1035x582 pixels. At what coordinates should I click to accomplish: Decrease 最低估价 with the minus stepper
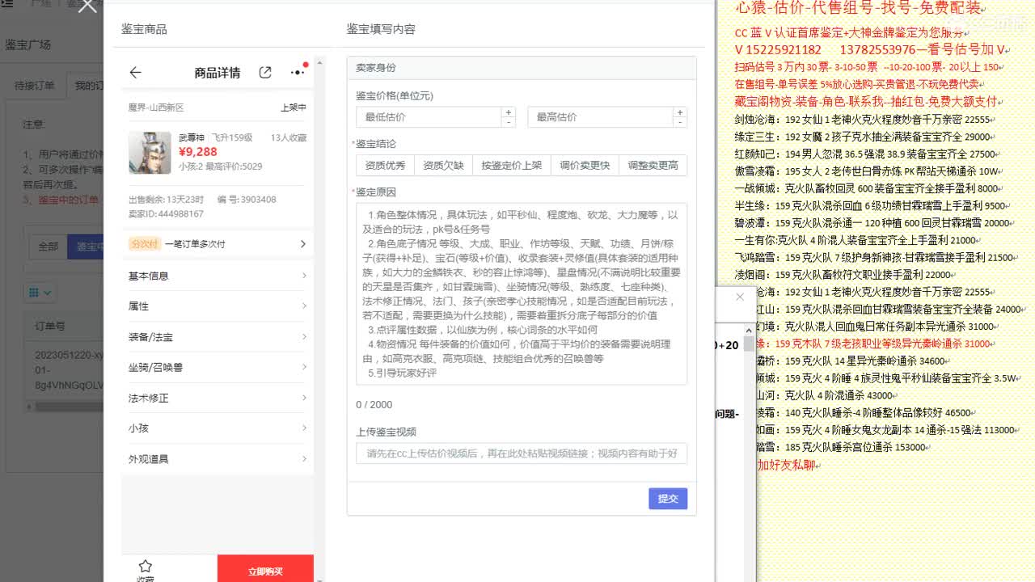(x=509, y=122)
